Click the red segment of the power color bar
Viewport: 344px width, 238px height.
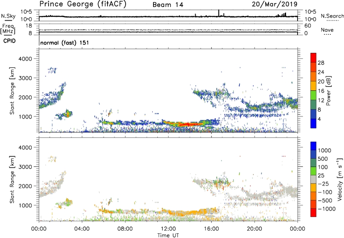(x=313, y=58)
